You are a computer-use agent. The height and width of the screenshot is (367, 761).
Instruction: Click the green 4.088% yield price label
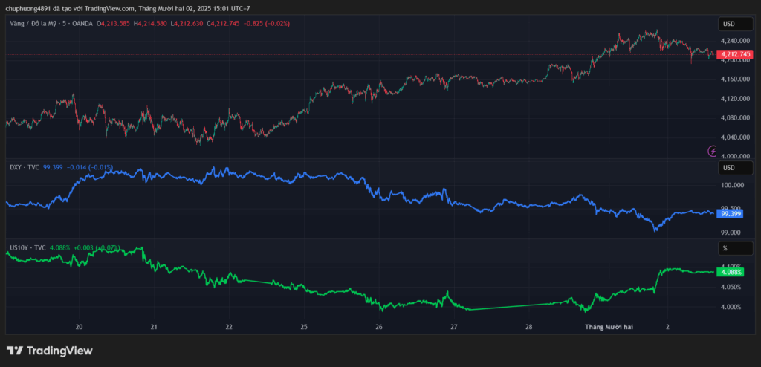(731, 273)
